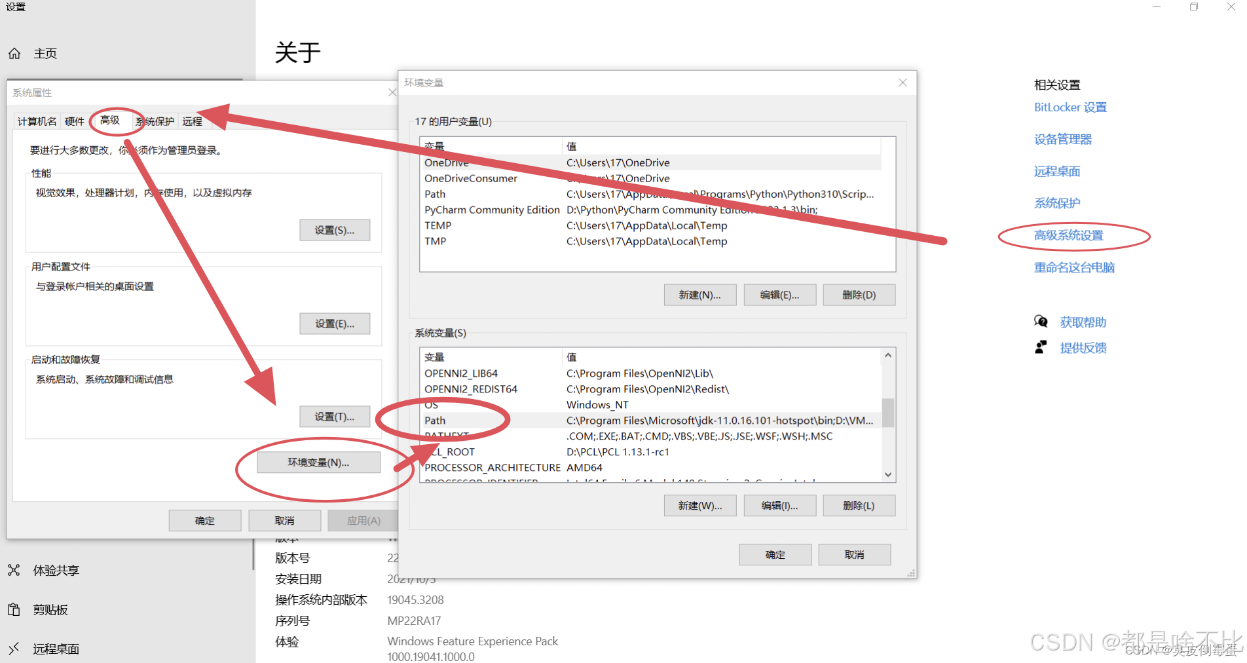This screenshot has width=1247, height=663.
Task: Click 新建(N)... for user variables
Action: pyautogui.click(x=699, y=295)
